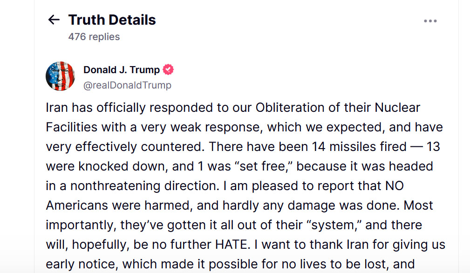
Task: Click the capitalized word NO in the post
Action: (x=394, y=186)
